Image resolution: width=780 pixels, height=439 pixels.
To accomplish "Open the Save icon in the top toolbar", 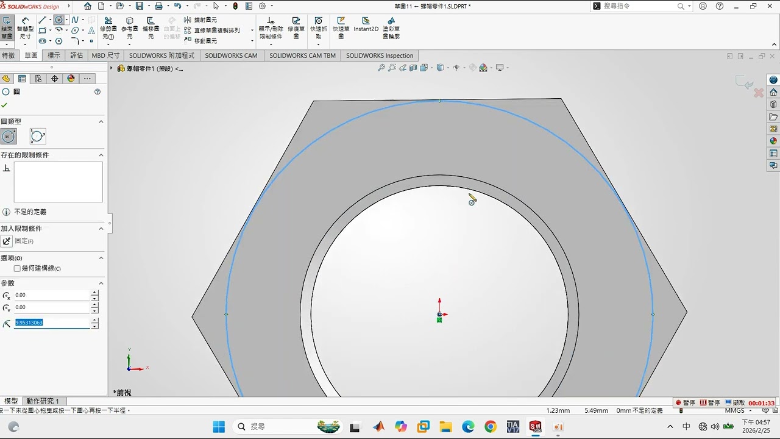I will pyautogui.click(x=140, y=6).
